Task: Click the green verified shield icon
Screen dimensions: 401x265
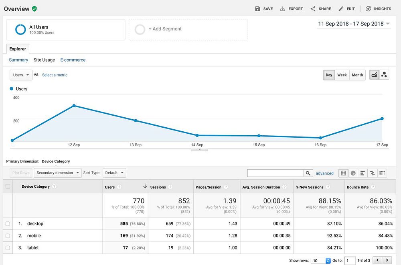Action: 34,9
